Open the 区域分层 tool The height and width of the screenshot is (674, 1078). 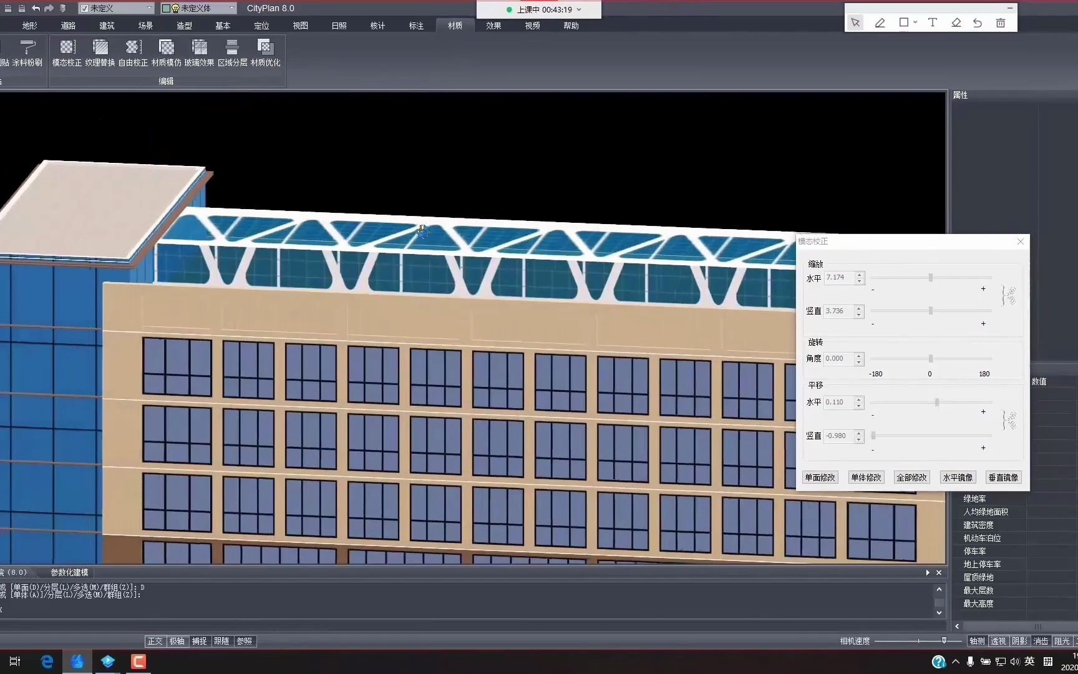pos(232,53)
